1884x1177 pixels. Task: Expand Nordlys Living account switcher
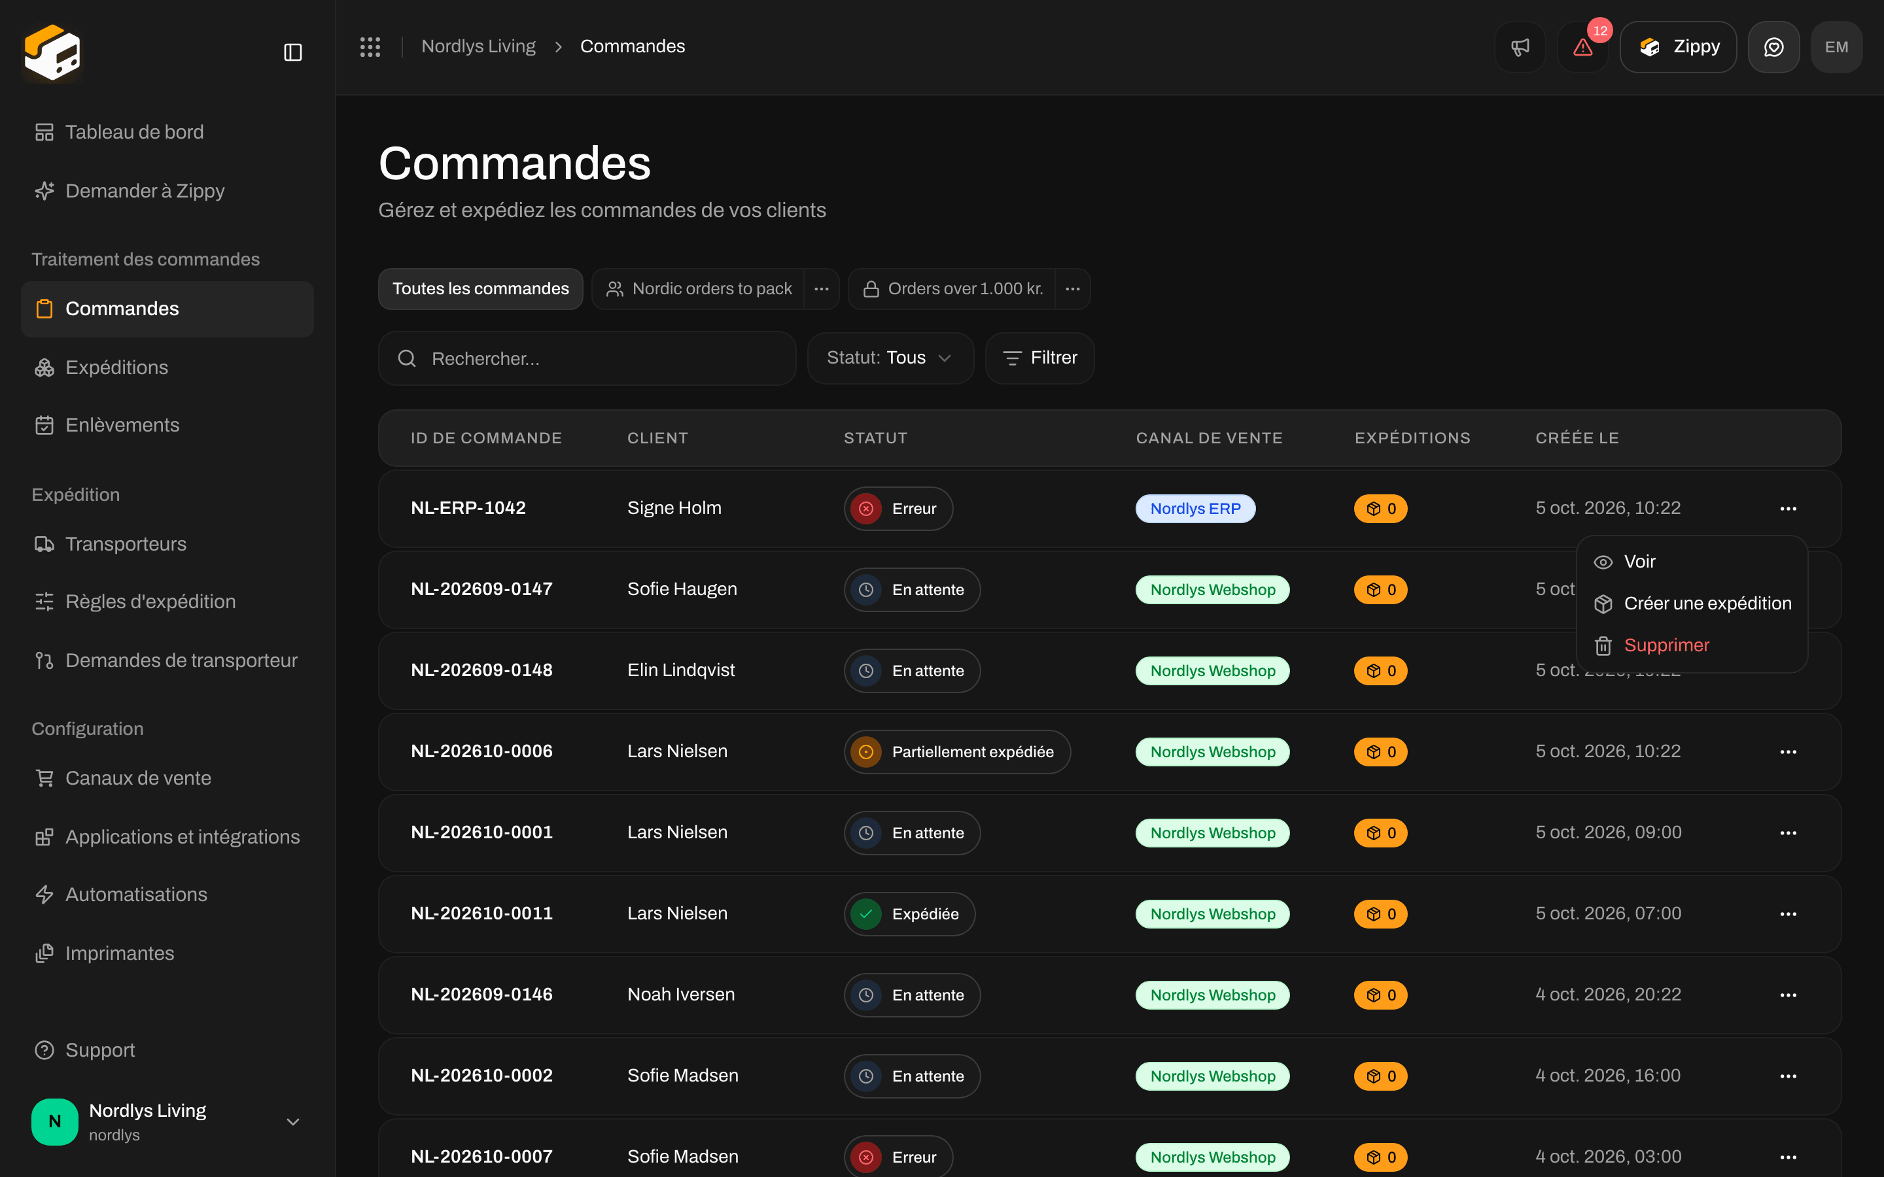coord(167,1121)
